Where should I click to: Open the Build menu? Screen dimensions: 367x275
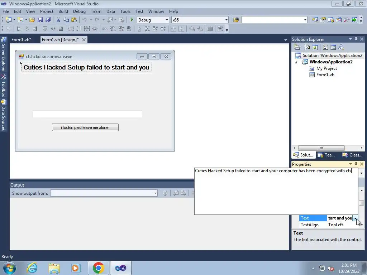click(x=63, y=11)
